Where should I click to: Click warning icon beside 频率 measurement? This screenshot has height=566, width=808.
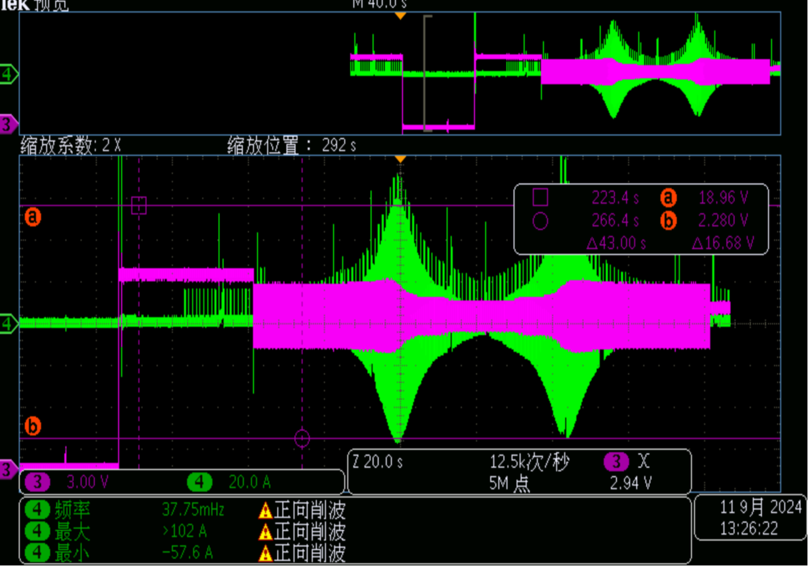tap(265, 511)
